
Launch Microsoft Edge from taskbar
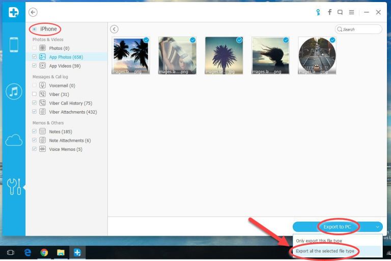tap(27, 252)
